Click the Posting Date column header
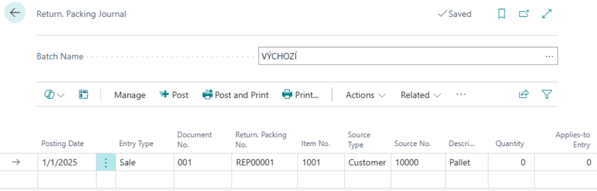The height and width of the screenshot is (191, 597). [x=62, y=144]
